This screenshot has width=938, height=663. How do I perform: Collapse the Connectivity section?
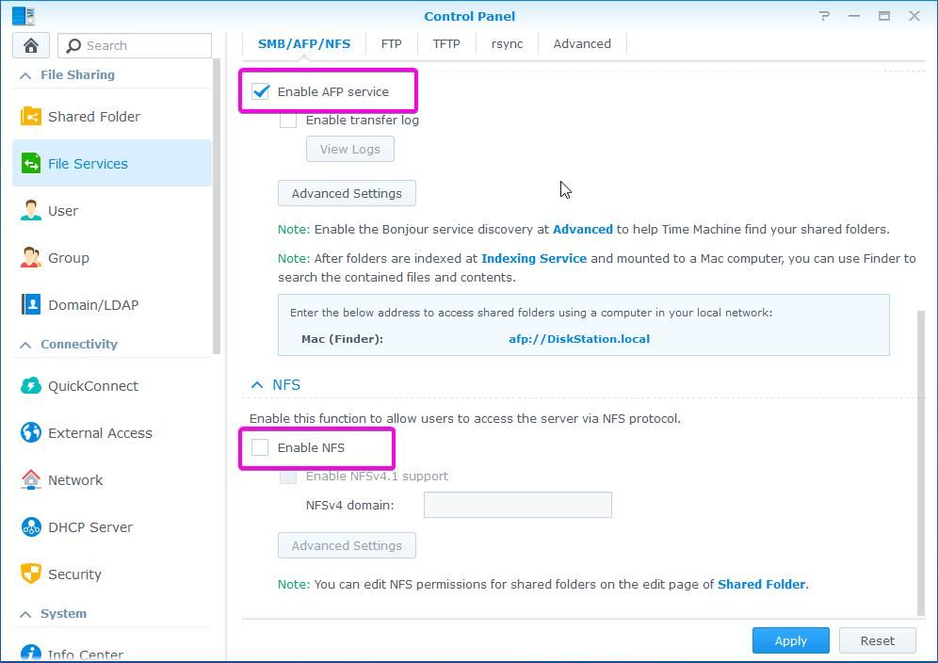25,345
